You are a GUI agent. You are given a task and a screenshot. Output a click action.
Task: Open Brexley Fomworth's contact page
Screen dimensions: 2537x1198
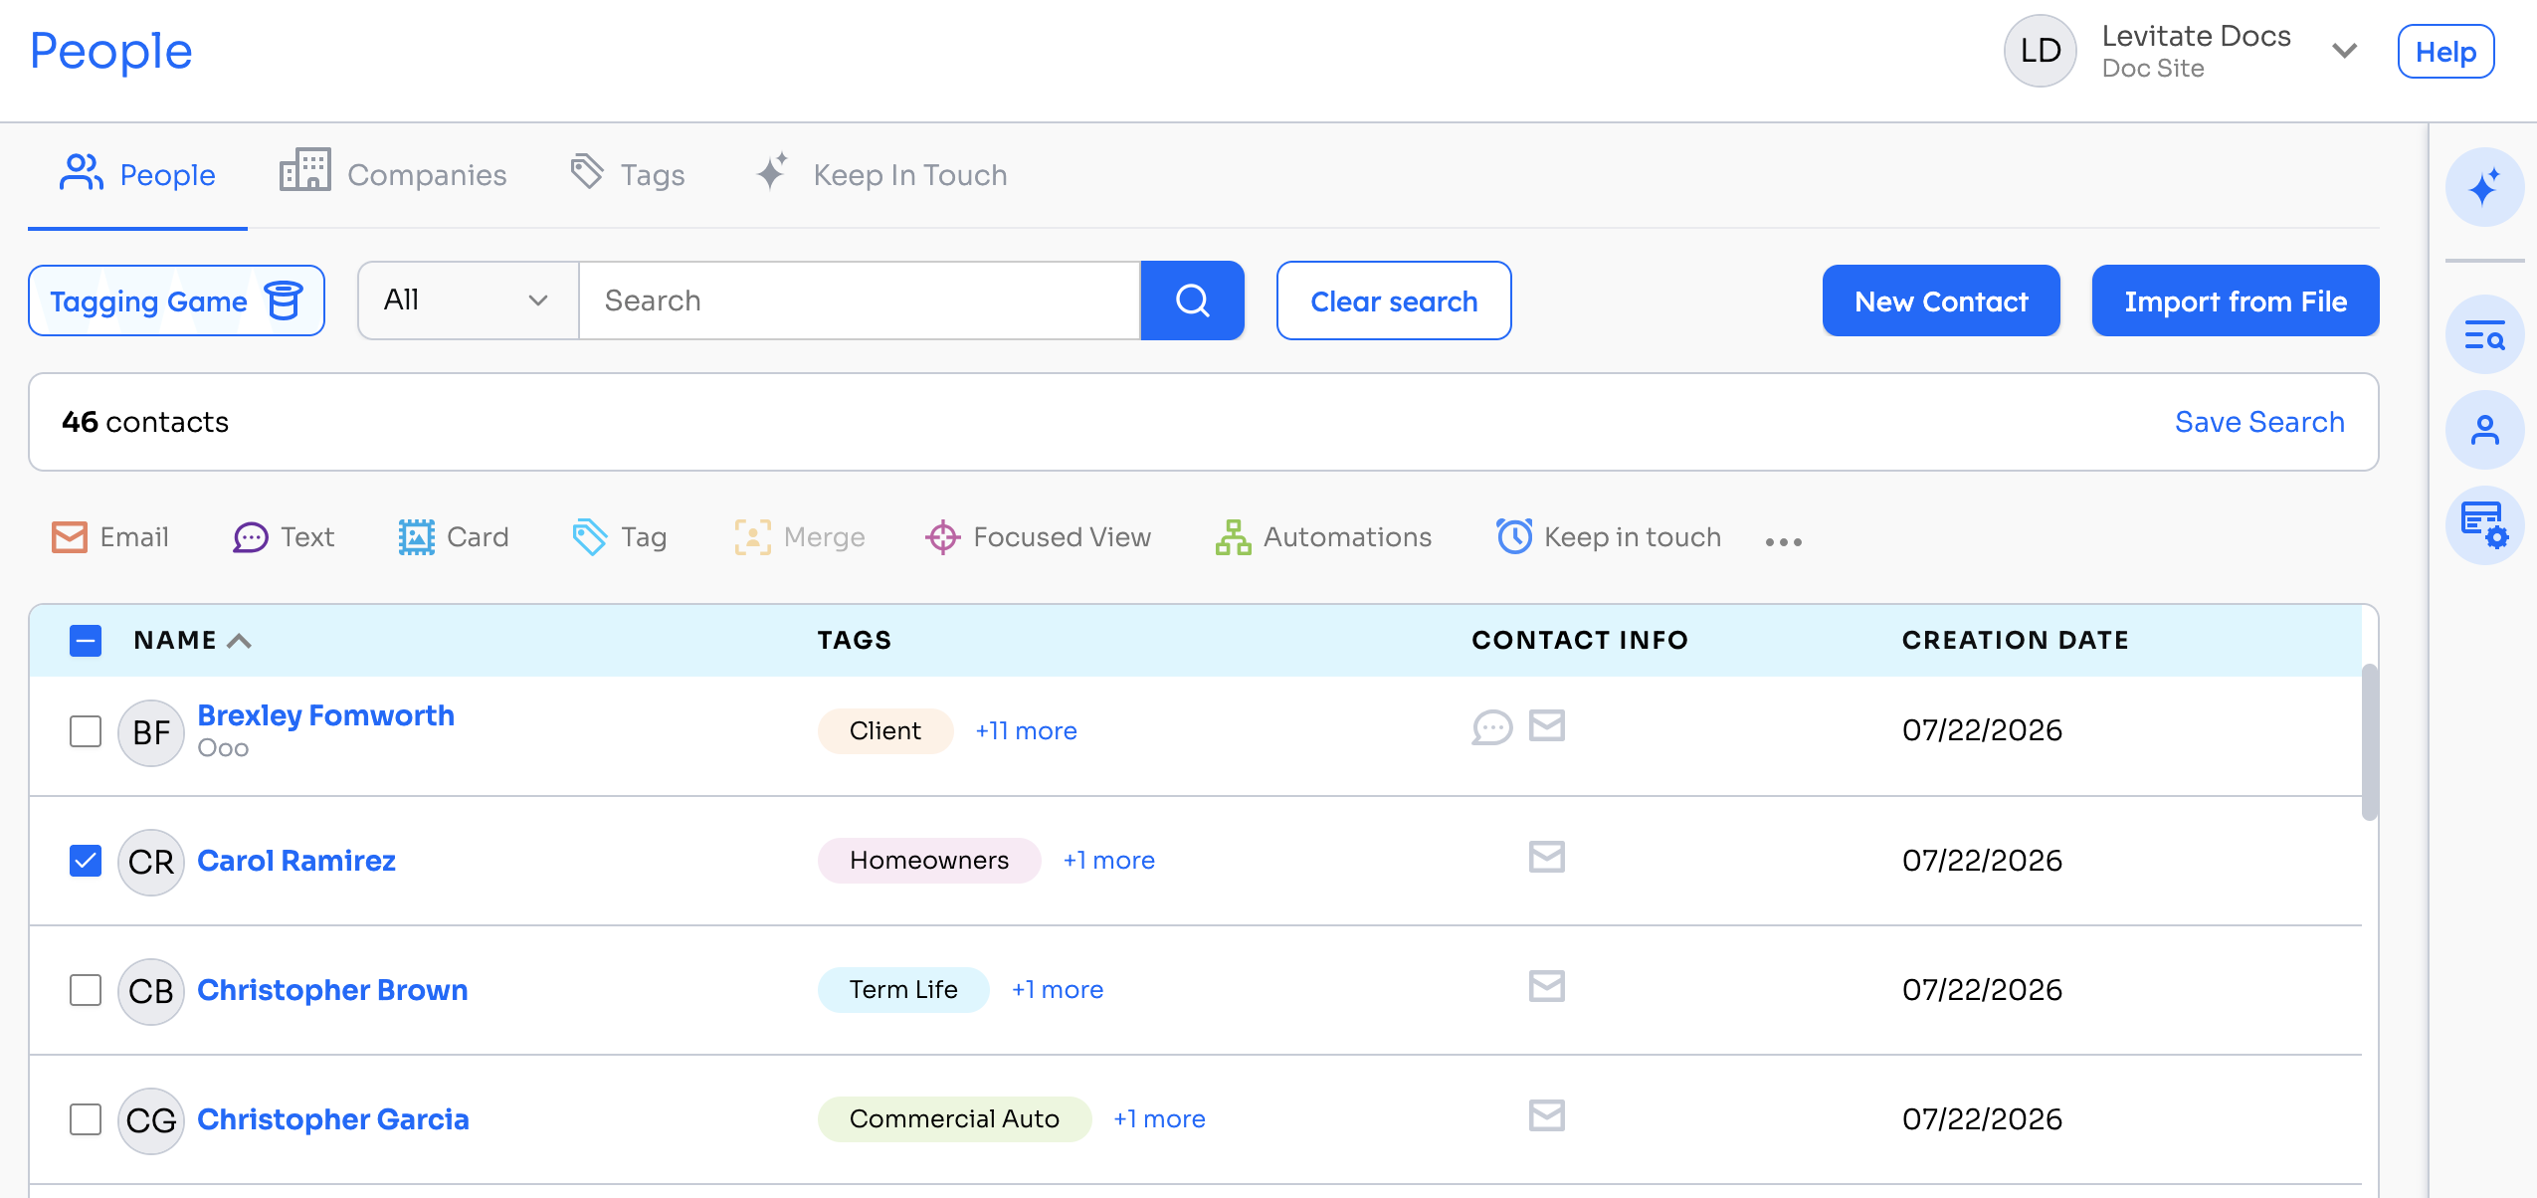(325, 715)
